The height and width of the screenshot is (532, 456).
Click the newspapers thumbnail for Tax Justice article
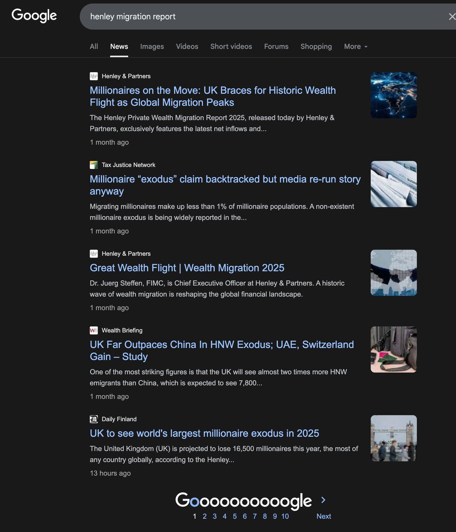[x=394, y=184]
